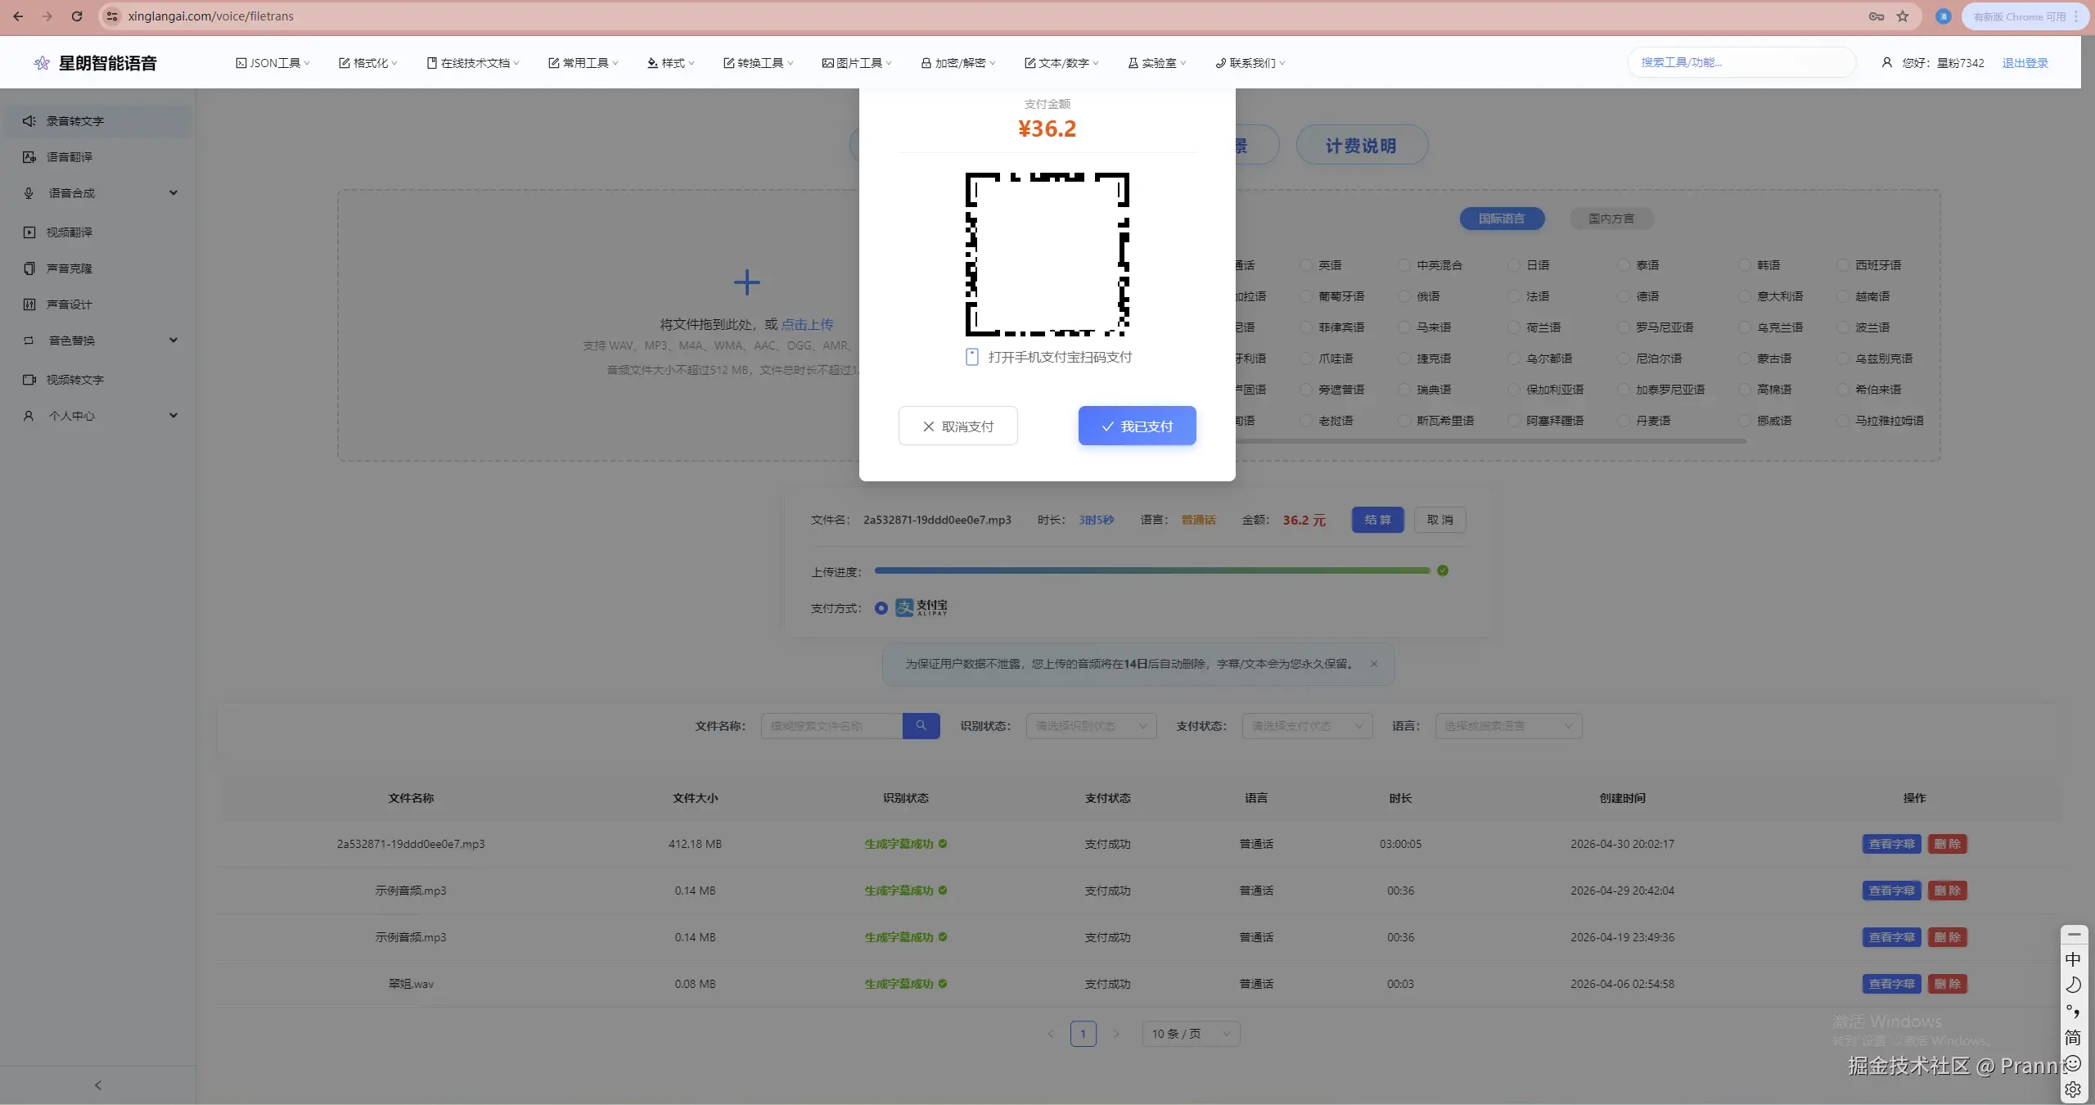The image size is (2095, 1105).
Task: Select the 中英混合 language radio button
Action: pyautogui.click(x=1404, y=265)
